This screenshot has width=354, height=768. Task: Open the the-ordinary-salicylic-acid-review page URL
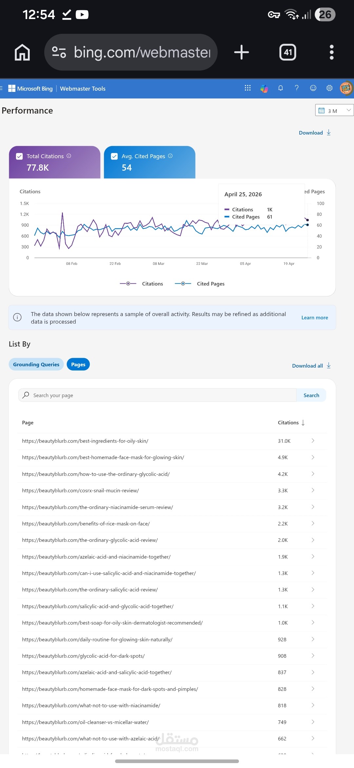click(90, 589)
